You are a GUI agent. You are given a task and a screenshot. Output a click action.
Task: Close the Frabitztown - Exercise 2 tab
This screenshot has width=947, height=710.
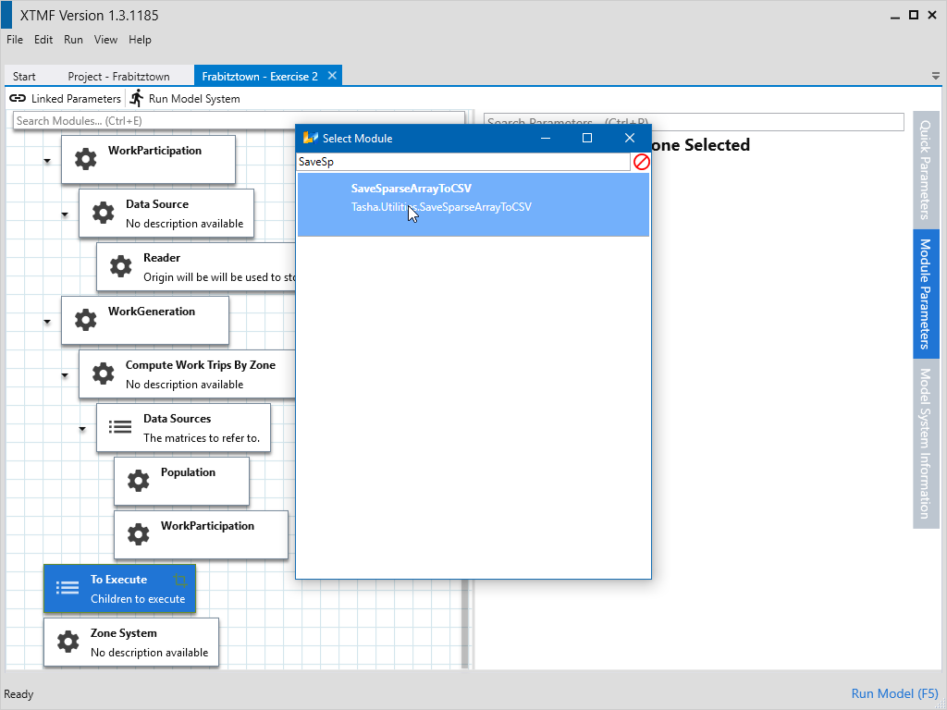pos(332,76)
